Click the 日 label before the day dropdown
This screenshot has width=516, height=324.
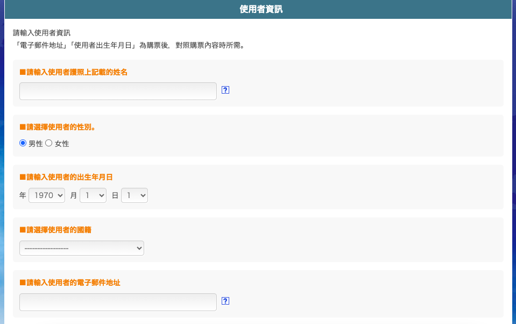tap(115, 195)
